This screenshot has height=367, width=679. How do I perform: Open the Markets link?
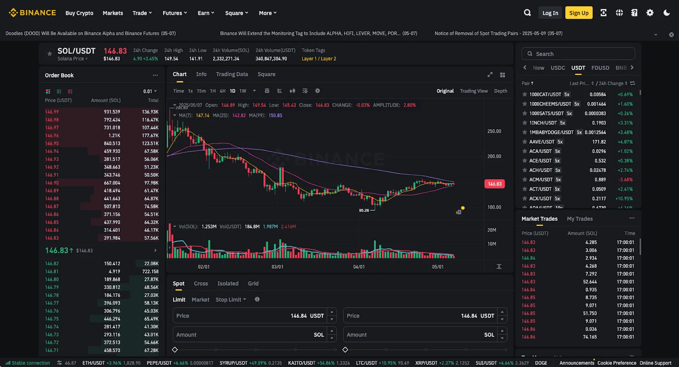113,13
